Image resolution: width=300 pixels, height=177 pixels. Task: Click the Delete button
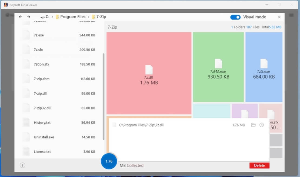point(259,165)
